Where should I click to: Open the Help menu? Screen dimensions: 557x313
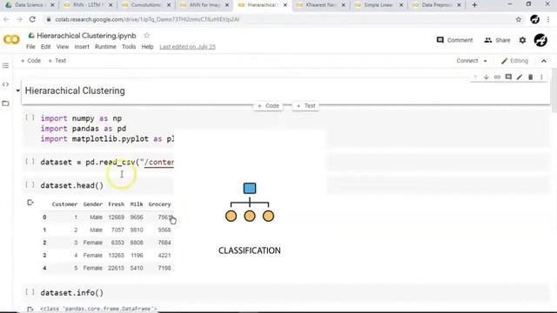147,46
